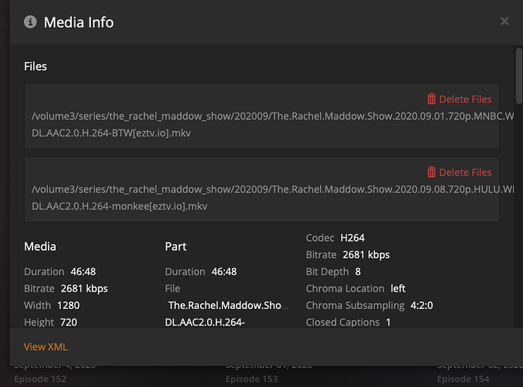Open the View XML link

click(x=45, y=347)
